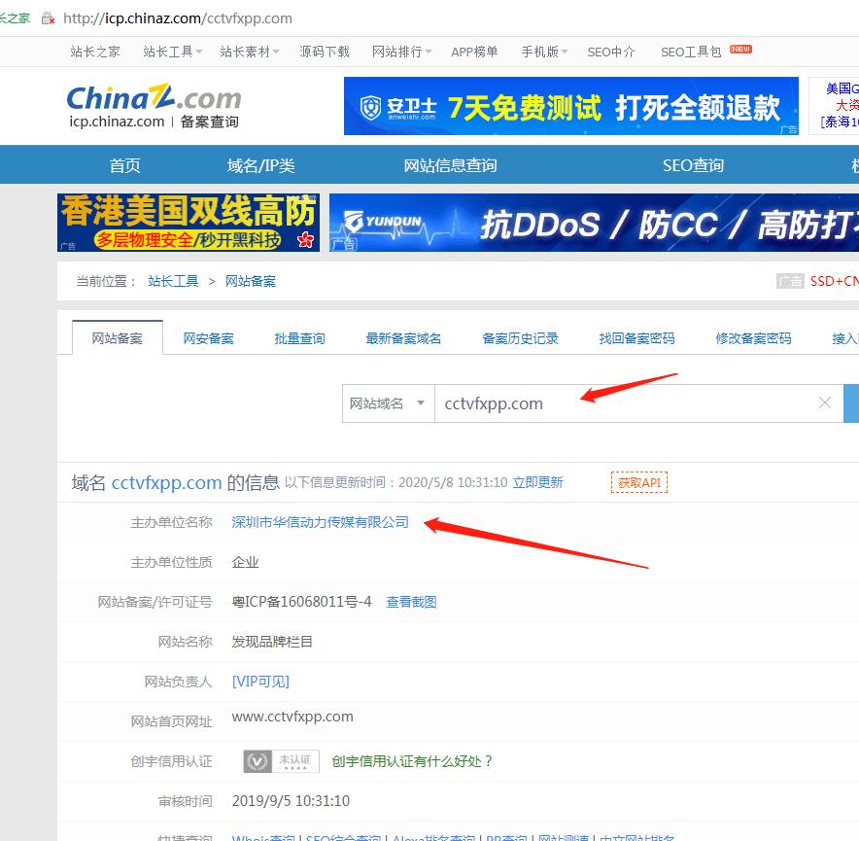Open 域名/IP类 in the blue nav bar
Viewport: 859px width, 841px height.
coord(260,165)
